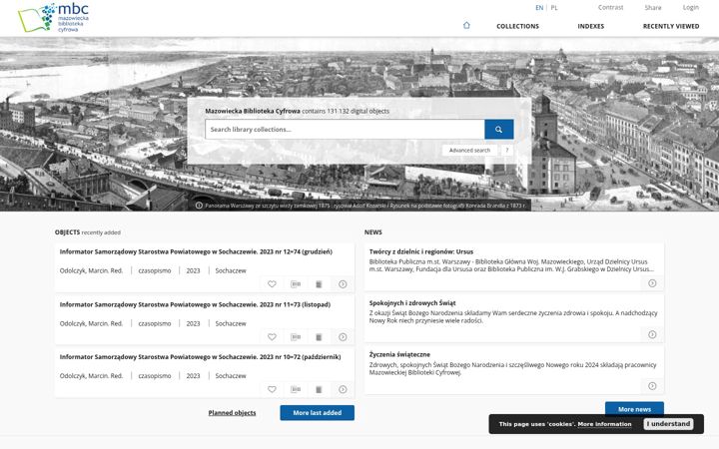Screen dimensions: 719x449
Task: Click the Login link
Action: (691, 7)
